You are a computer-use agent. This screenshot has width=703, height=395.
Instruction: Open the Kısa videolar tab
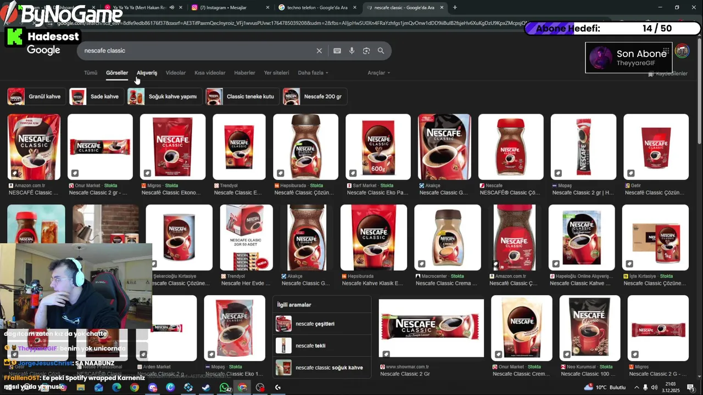(210, 72)
